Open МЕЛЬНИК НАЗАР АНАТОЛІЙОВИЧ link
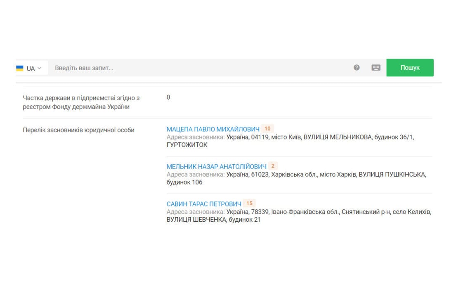 [x=217, y=166]
